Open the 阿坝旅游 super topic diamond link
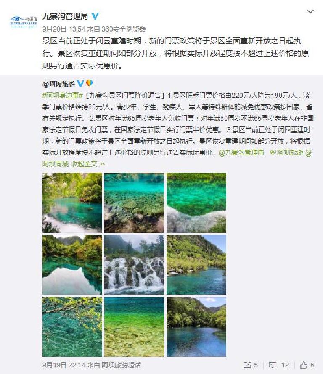The image size is (323, 374). point(286,153)
